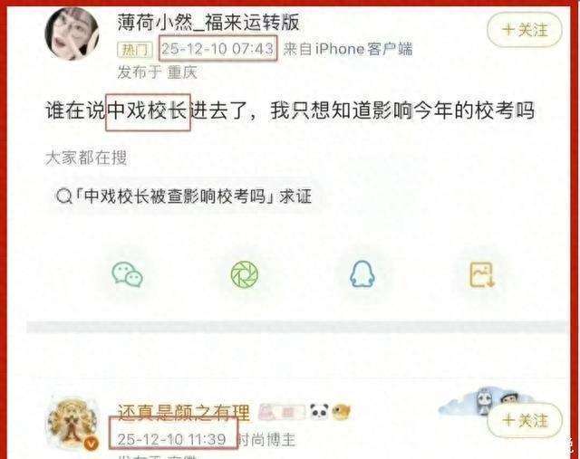Click the orange verified V badge
This screenshot has width=580, height=459.
pos(92,443)
